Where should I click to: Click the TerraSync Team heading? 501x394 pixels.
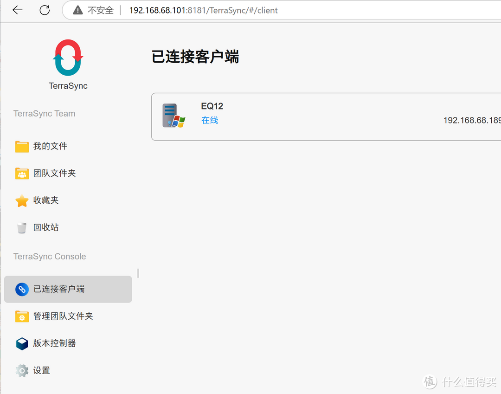[45, 113]
